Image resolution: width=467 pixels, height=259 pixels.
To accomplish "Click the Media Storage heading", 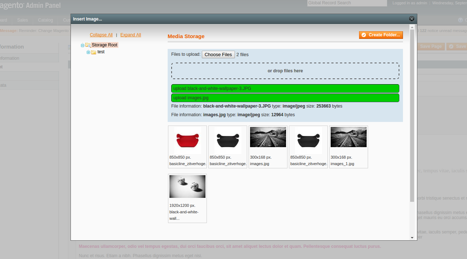I will point(186,36).
